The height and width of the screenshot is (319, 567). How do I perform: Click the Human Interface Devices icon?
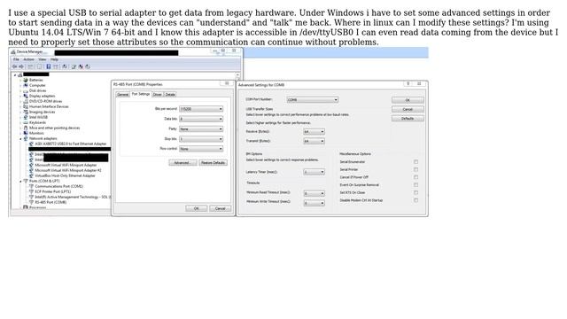[x=26, y=106]
